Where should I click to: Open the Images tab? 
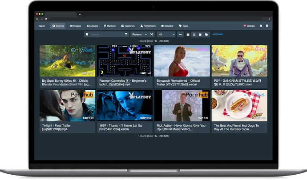coord(75,26)
